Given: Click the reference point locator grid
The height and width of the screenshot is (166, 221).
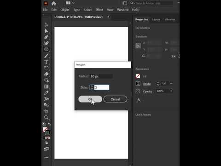Looking at the screenshot, I should [138, 46].
